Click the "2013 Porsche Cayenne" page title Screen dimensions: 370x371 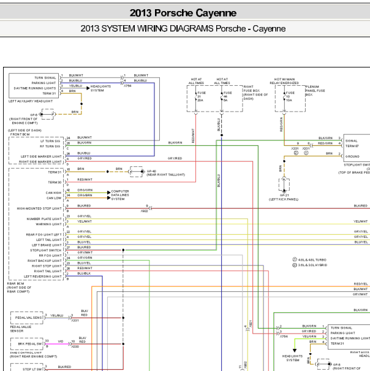pyautogui.click(x=183, y=13)
